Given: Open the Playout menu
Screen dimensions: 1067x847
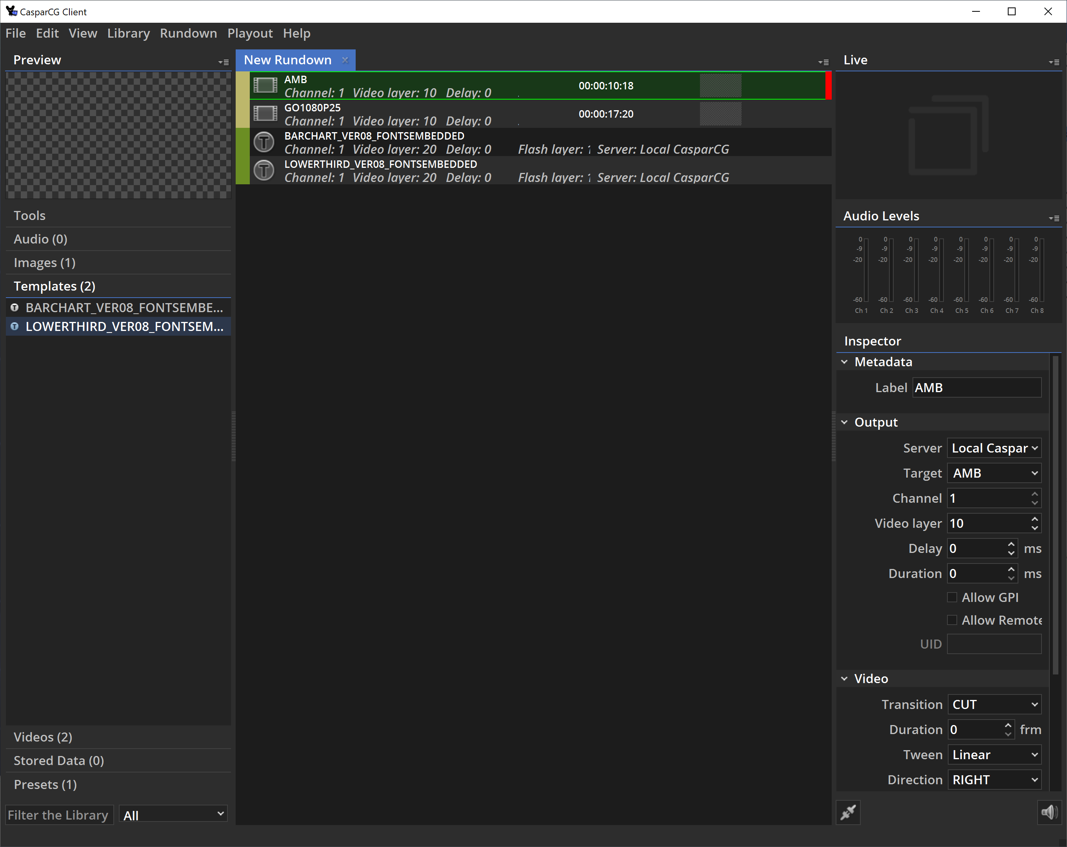Looking at the screenshot, I should (250, 33).
